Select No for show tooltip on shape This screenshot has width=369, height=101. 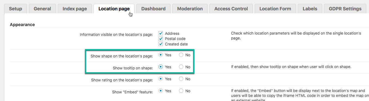click(181, 67)
